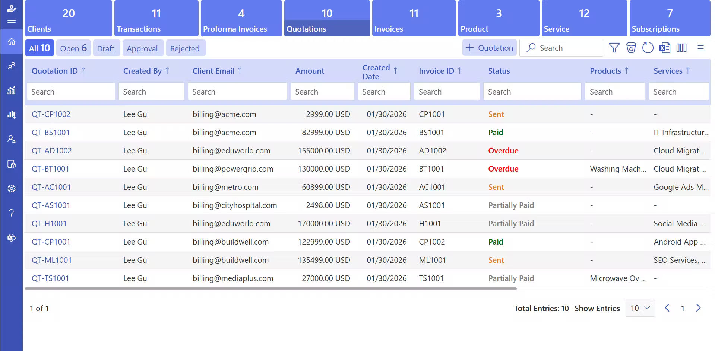
Task: Export quotations to Excel
Action: [665, 48]
